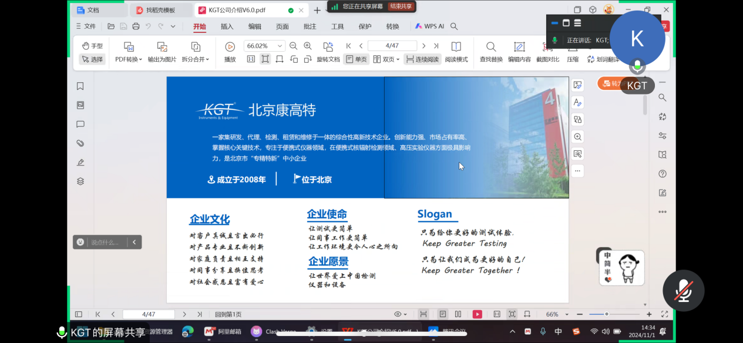
Task: Open 查找替换 find and replace
Action: click(491, 52)
